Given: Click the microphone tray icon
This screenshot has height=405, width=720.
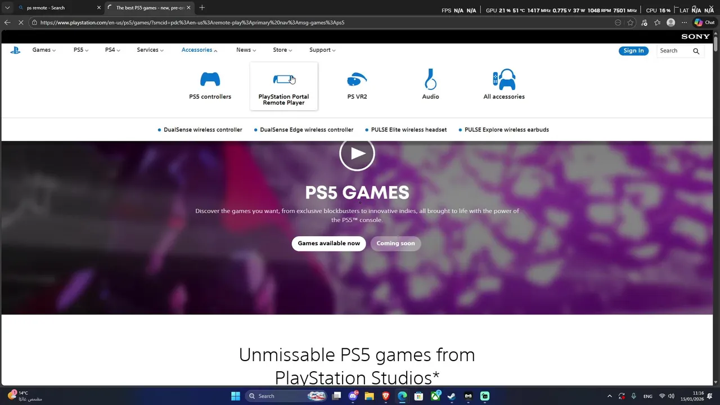Looking at the screenshot, I should point(634,396).
